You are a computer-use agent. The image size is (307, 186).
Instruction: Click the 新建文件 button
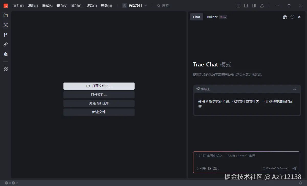coord(99,112)
